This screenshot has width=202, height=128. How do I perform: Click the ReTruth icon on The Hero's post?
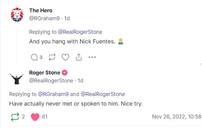tap(52, 57)
